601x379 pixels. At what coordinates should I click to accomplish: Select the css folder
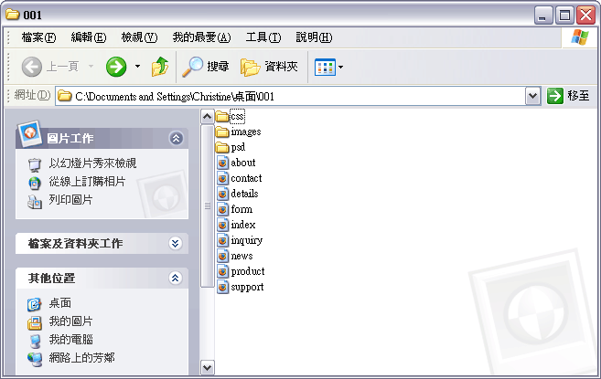[237, 116]
